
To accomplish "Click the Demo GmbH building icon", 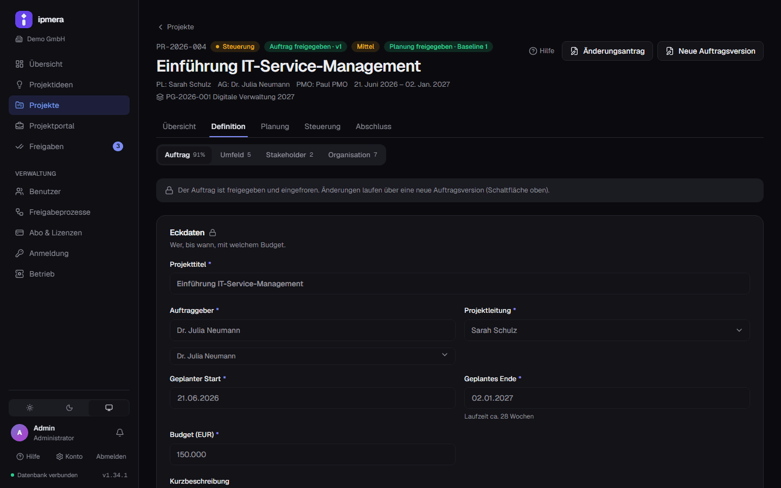I will click(20, 39).
